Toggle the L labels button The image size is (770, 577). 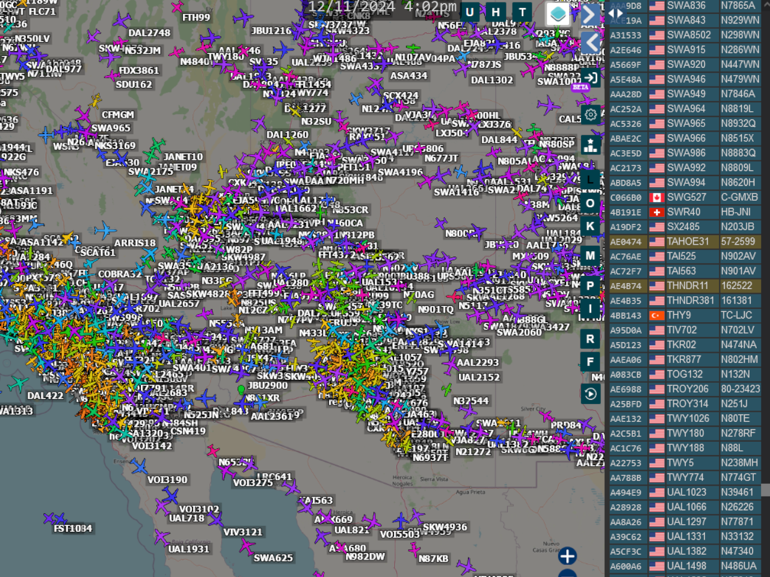[590, 180]
